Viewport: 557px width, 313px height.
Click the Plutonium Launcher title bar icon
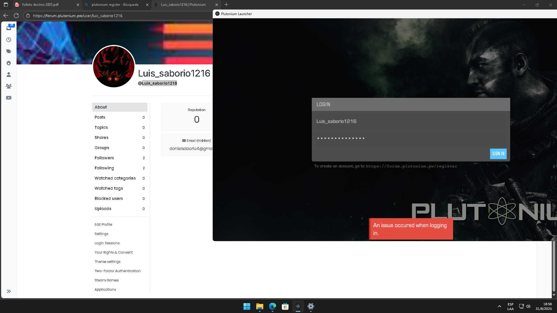pos(217,14)
